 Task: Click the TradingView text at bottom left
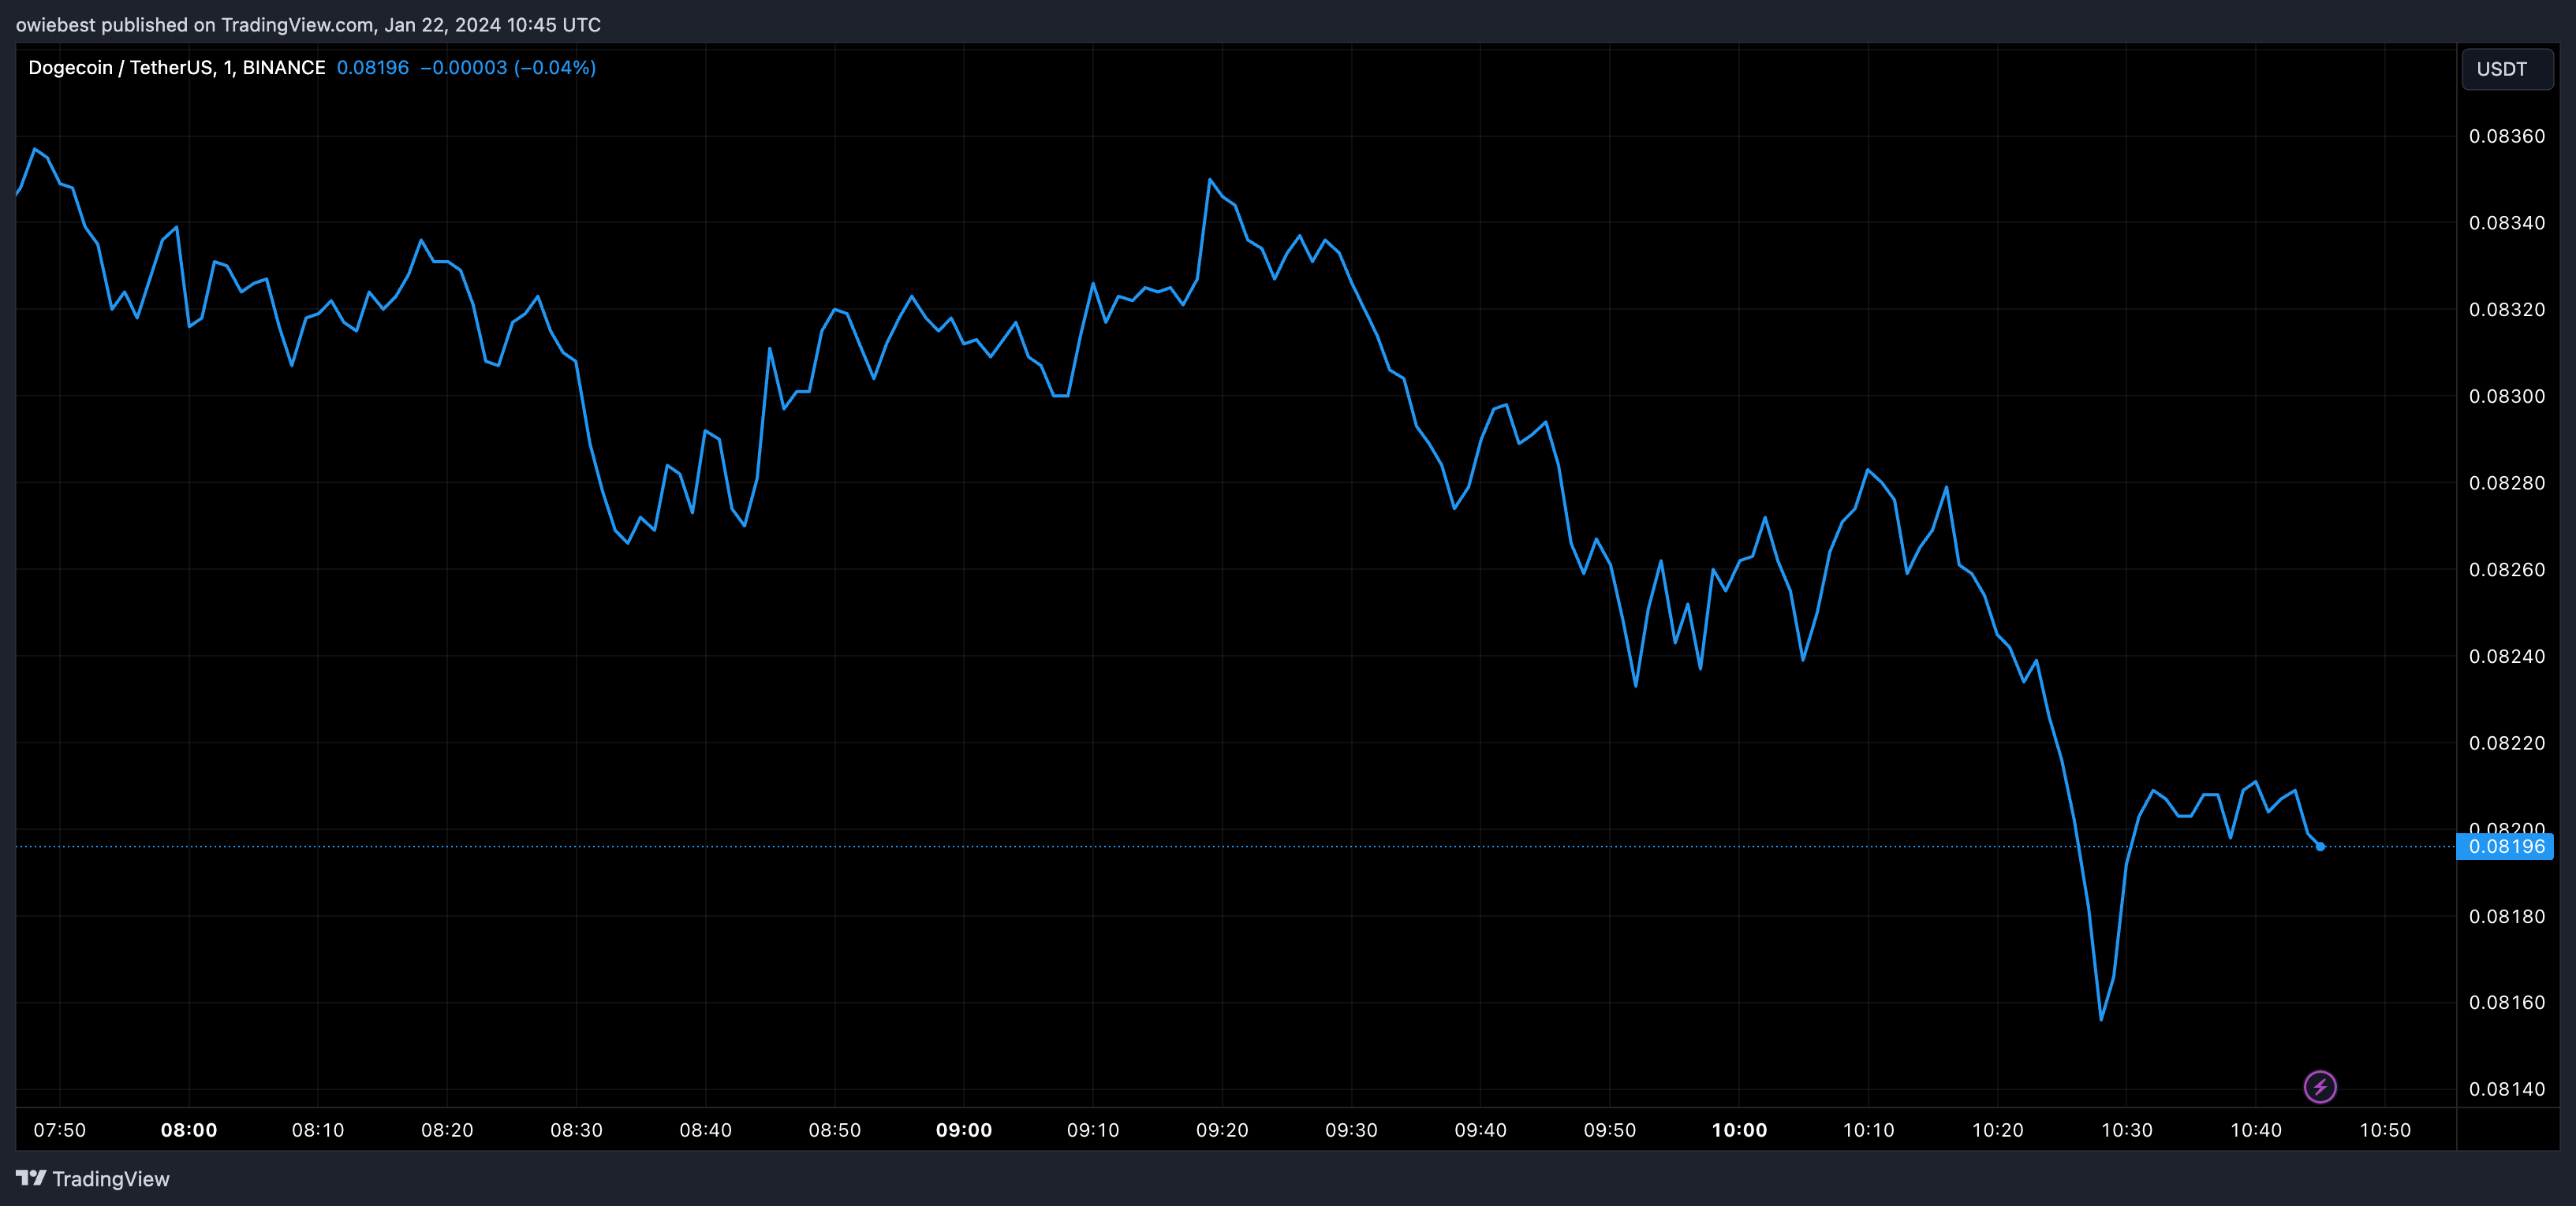[x=111, y=1179]
